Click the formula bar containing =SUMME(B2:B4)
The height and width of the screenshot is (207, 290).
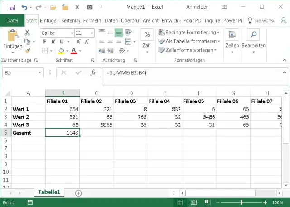point(190,72)
